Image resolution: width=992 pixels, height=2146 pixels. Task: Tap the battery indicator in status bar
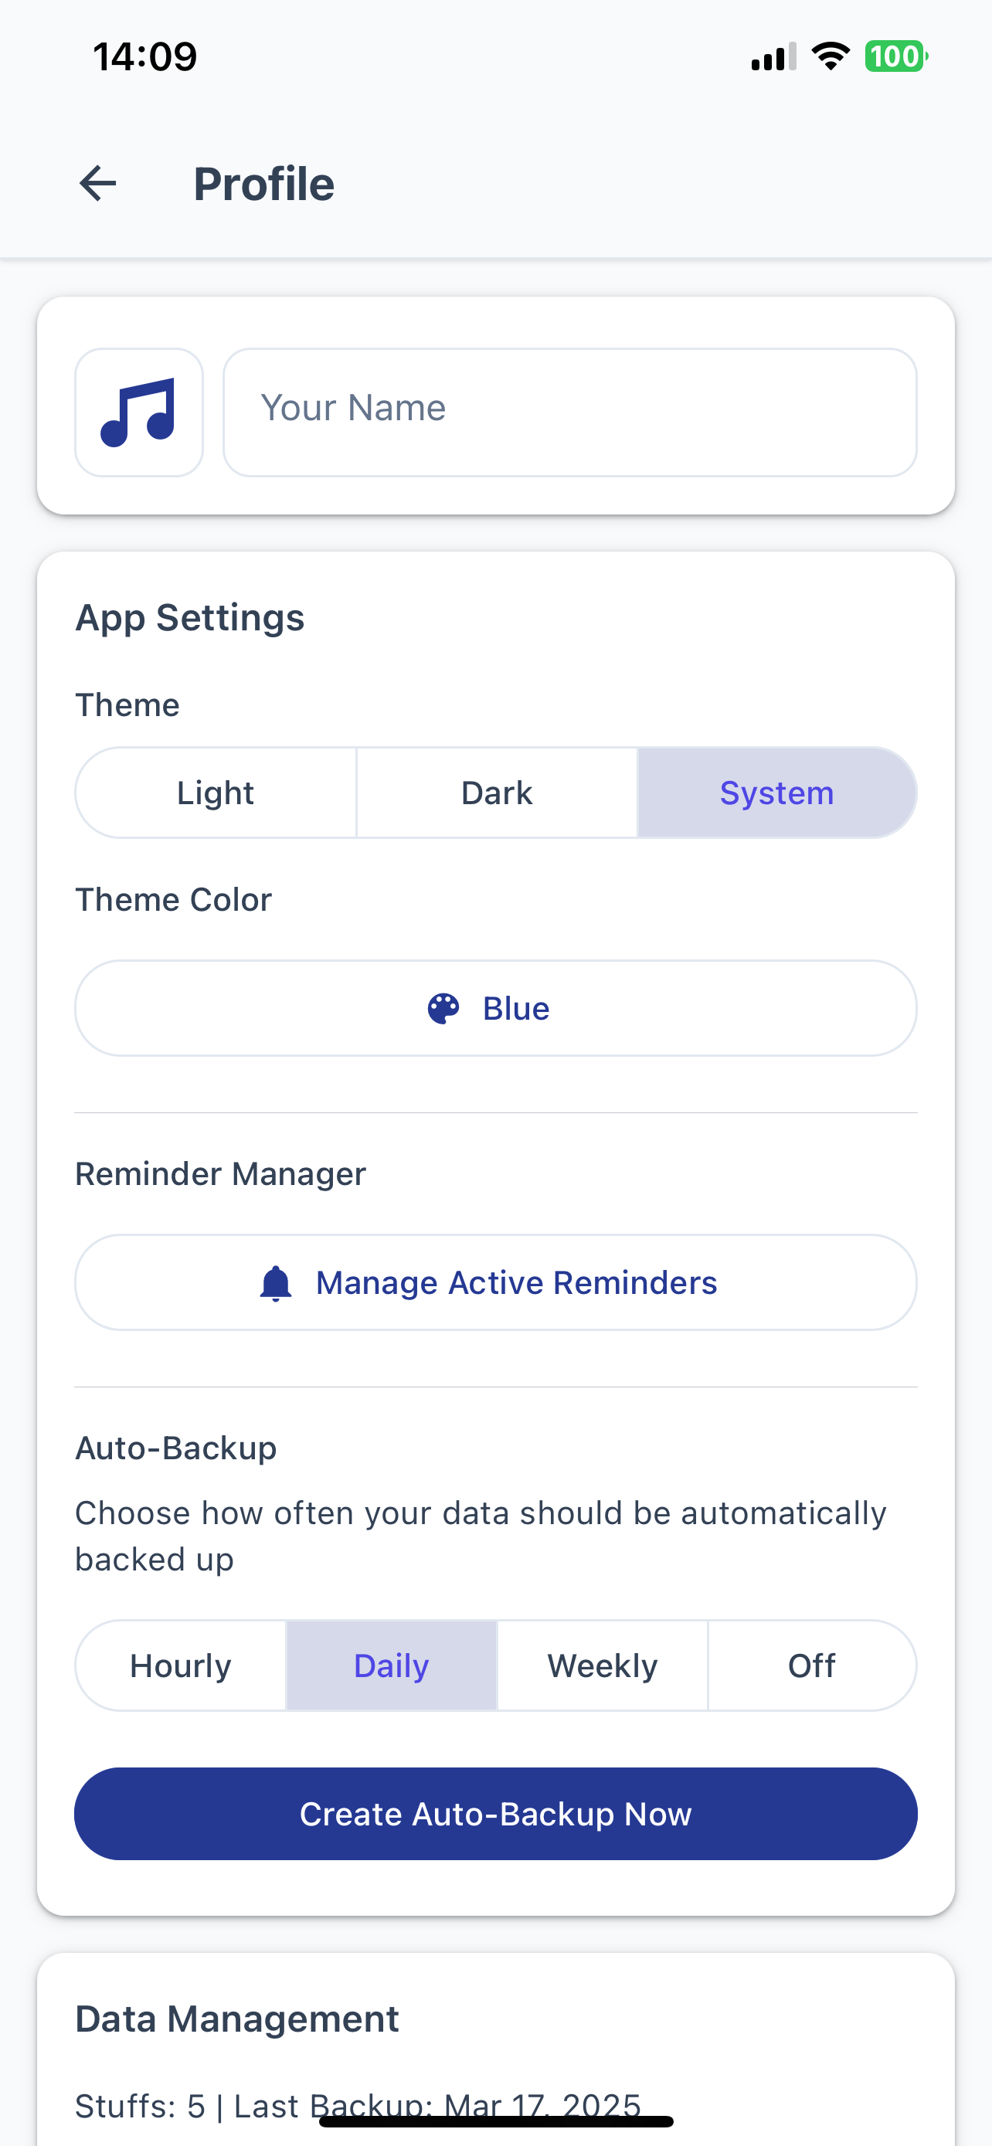(896, 56)
